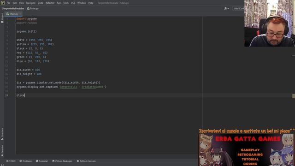The image size is (295, 166).
Task: Click the 'black = (0, 0, 0)' line
Action: click(x=29, y=48)
